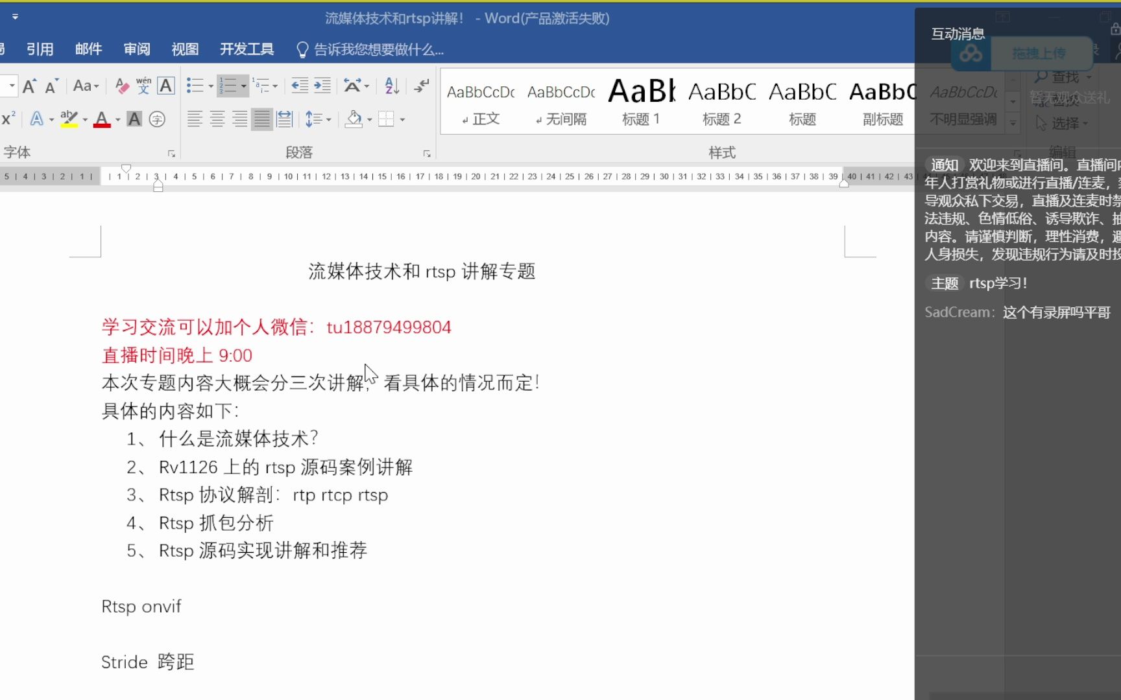Screen dimensions: 1121x700
Task: Enable bulleted list formatting
Action: pyautogui.click(x=195, y=84)
